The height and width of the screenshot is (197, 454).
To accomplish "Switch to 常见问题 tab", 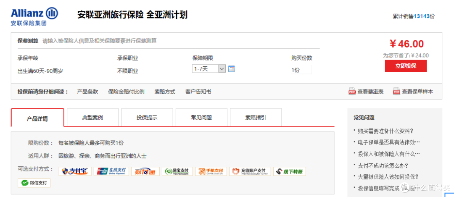I will pyautogui.click(x=201, y=118).
